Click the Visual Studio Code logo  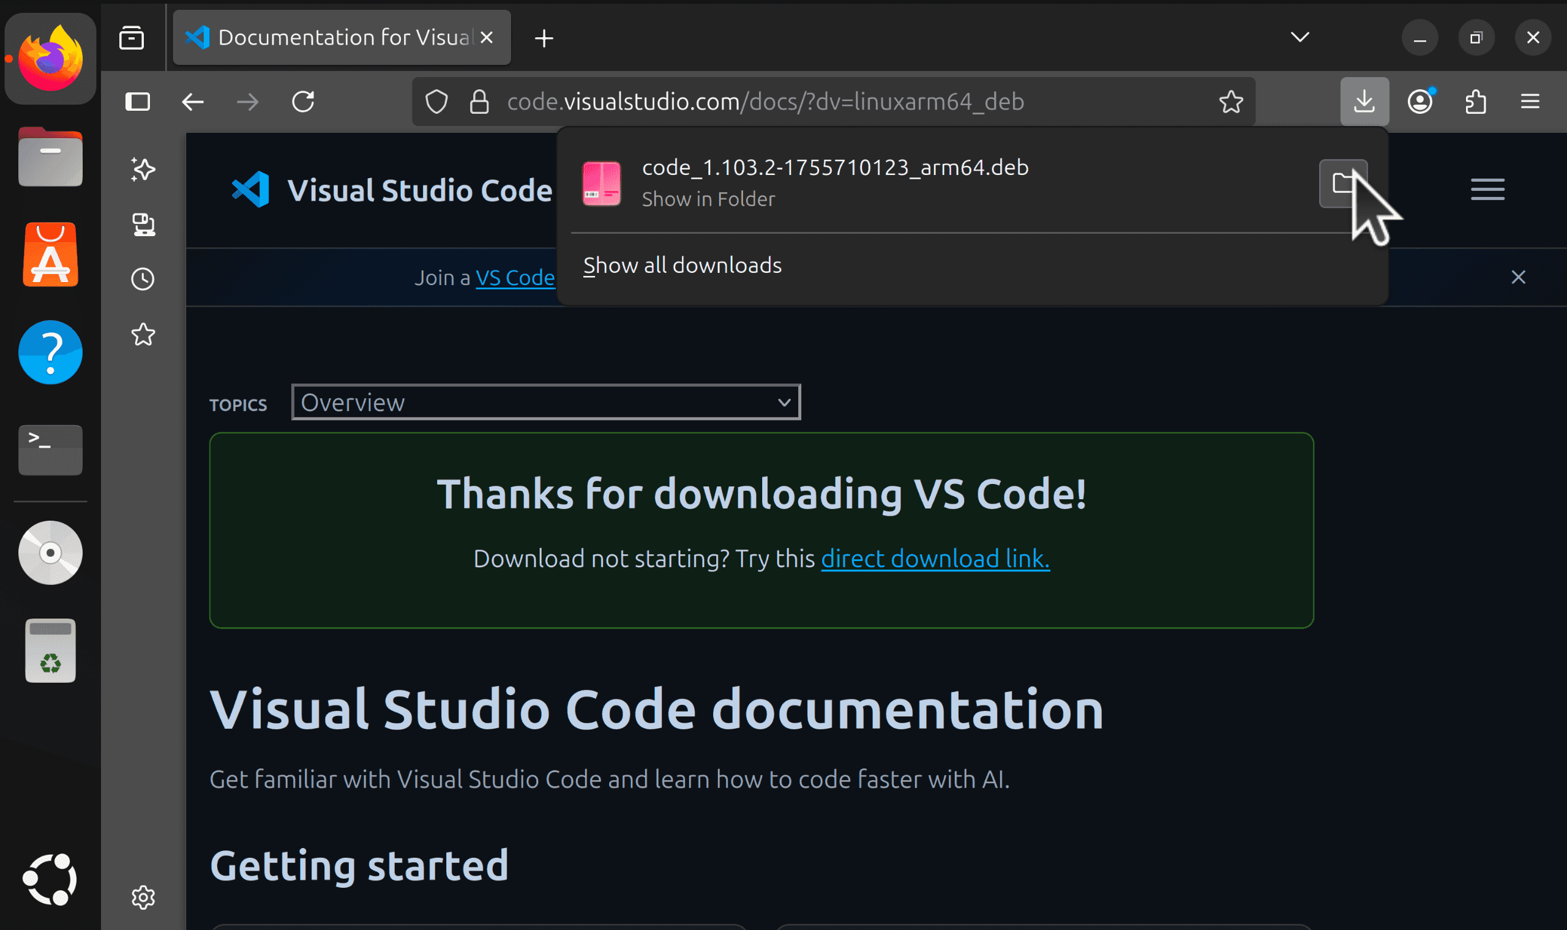251,189
